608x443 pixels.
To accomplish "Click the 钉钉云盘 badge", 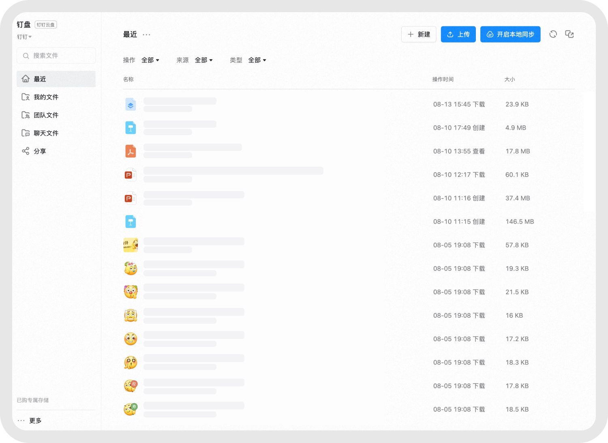I will click(46, 25).
